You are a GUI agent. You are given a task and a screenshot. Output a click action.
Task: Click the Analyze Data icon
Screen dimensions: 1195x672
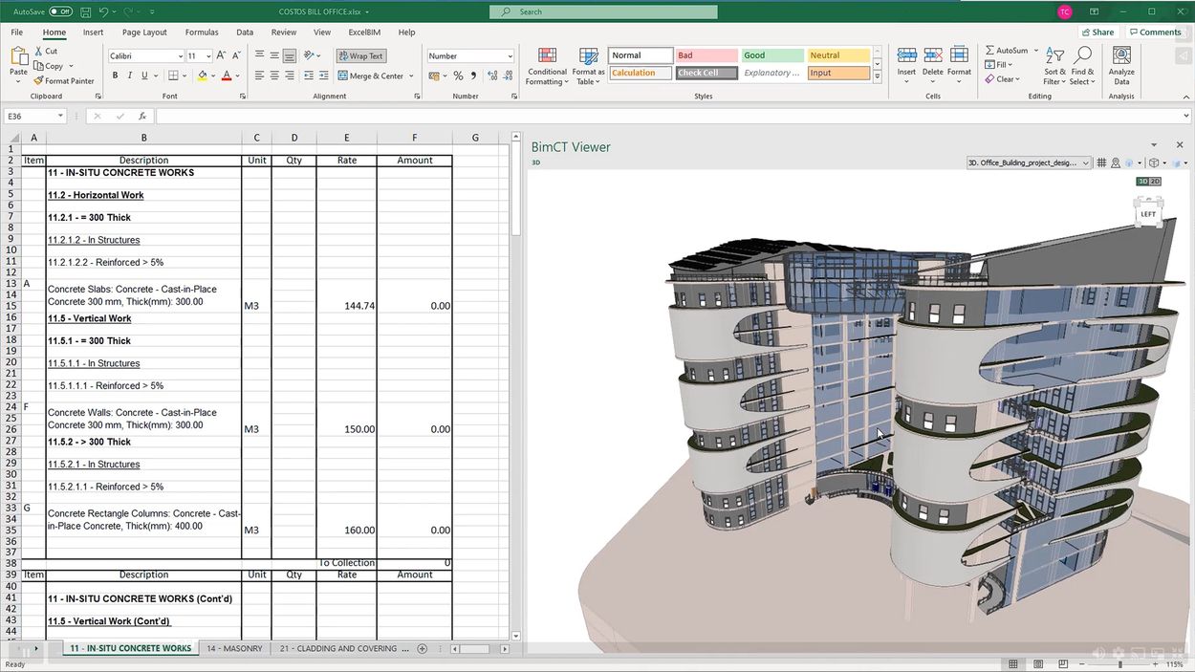point(1121,65)
